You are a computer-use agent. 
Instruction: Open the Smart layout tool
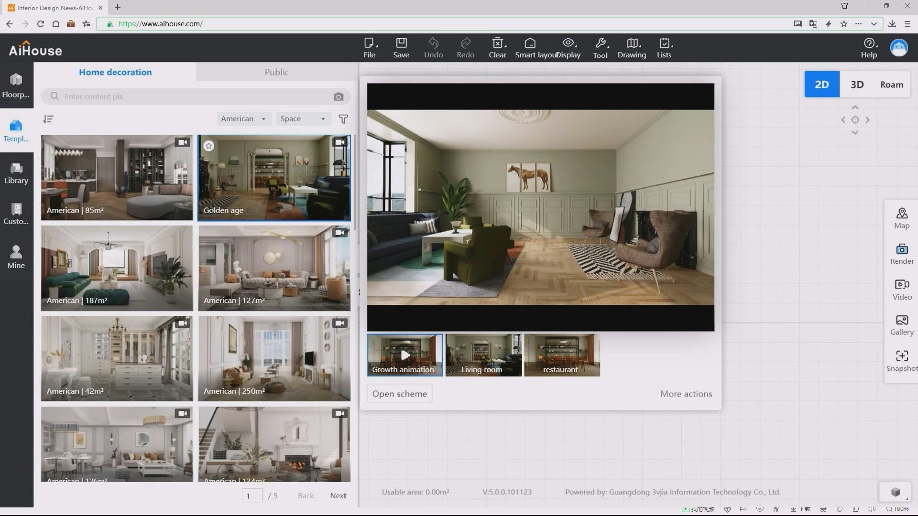[530, 47]
